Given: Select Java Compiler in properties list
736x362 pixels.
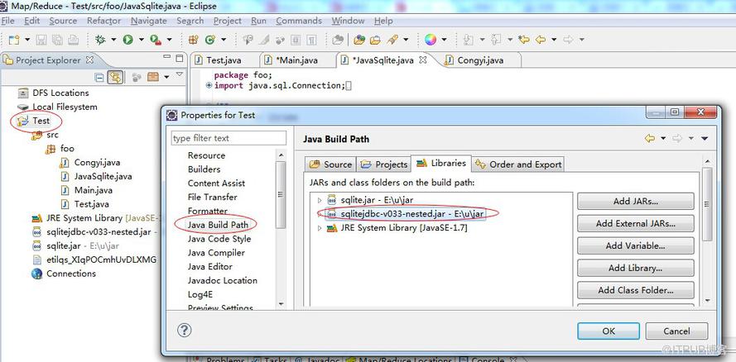Looking at the screenshot, I should [x=216, y=252].
